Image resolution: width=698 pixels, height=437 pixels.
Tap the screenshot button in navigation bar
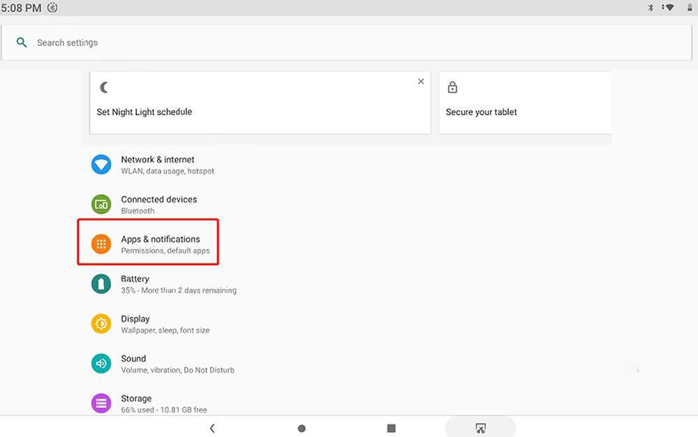[x=480, y=428]
